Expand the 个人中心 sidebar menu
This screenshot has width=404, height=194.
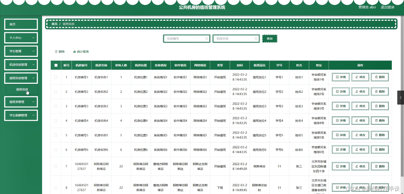pos(21,38)
